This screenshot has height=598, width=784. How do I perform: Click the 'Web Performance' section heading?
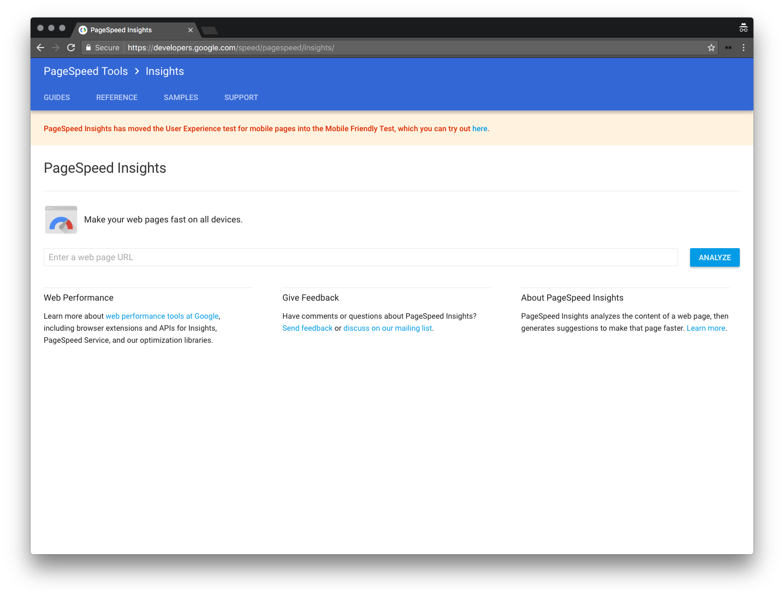79,298
